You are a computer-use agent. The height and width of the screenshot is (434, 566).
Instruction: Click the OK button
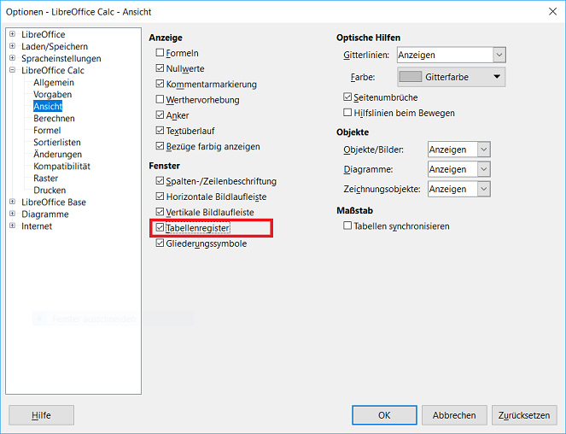(x=384, y=415)
